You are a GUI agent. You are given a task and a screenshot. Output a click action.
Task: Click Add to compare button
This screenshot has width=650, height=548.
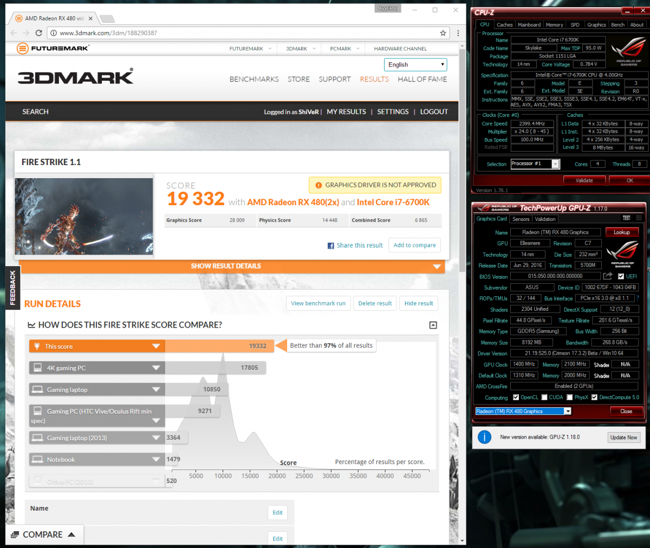(x=414, y=245)
